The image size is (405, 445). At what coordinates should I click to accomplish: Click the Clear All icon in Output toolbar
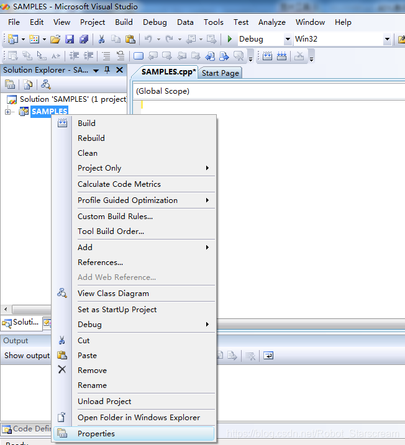(250, 356)
